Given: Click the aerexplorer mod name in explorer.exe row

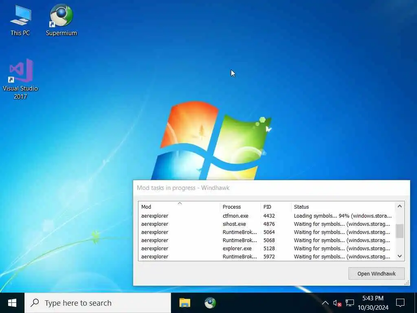Looking at the screenshot, I should tap(155, 249).
